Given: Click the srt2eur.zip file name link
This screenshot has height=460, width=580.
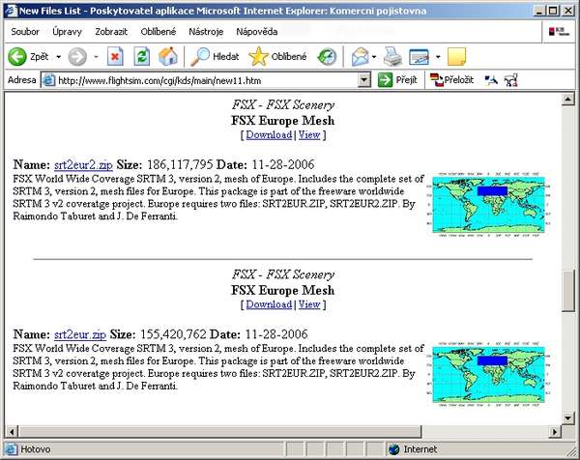Looking at the screenshot, I should [x=80, y=334].
